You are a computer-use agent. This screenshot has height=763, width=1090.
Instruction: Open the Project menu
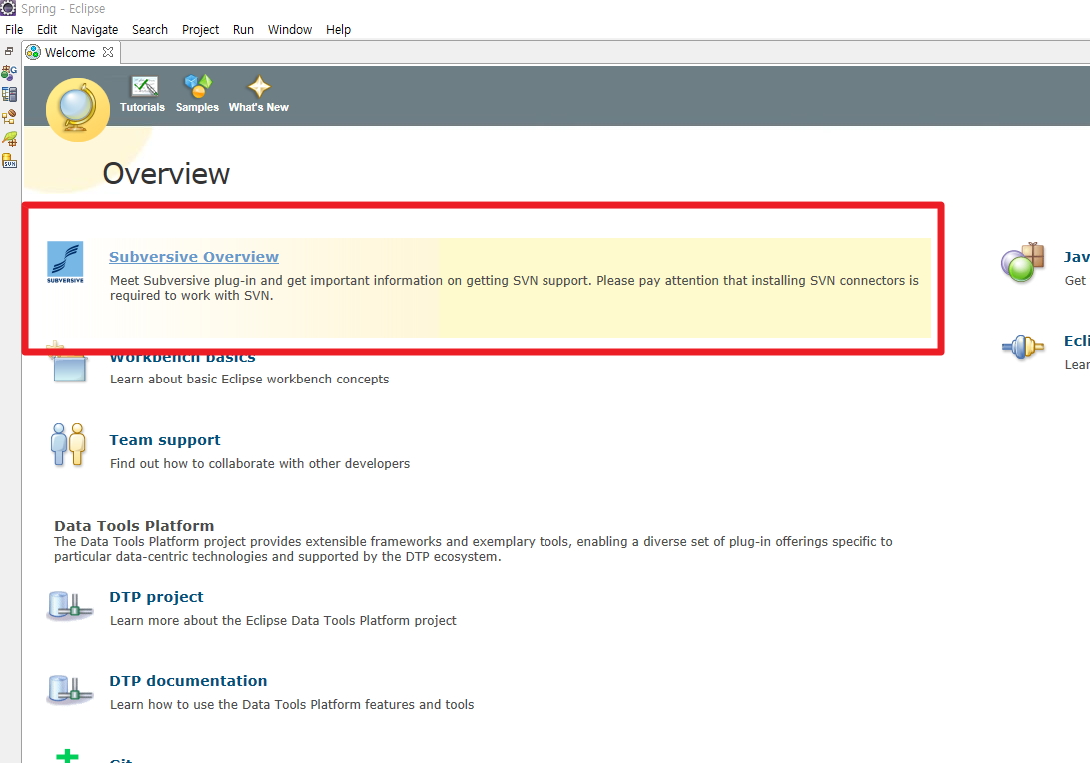[200, 29]
